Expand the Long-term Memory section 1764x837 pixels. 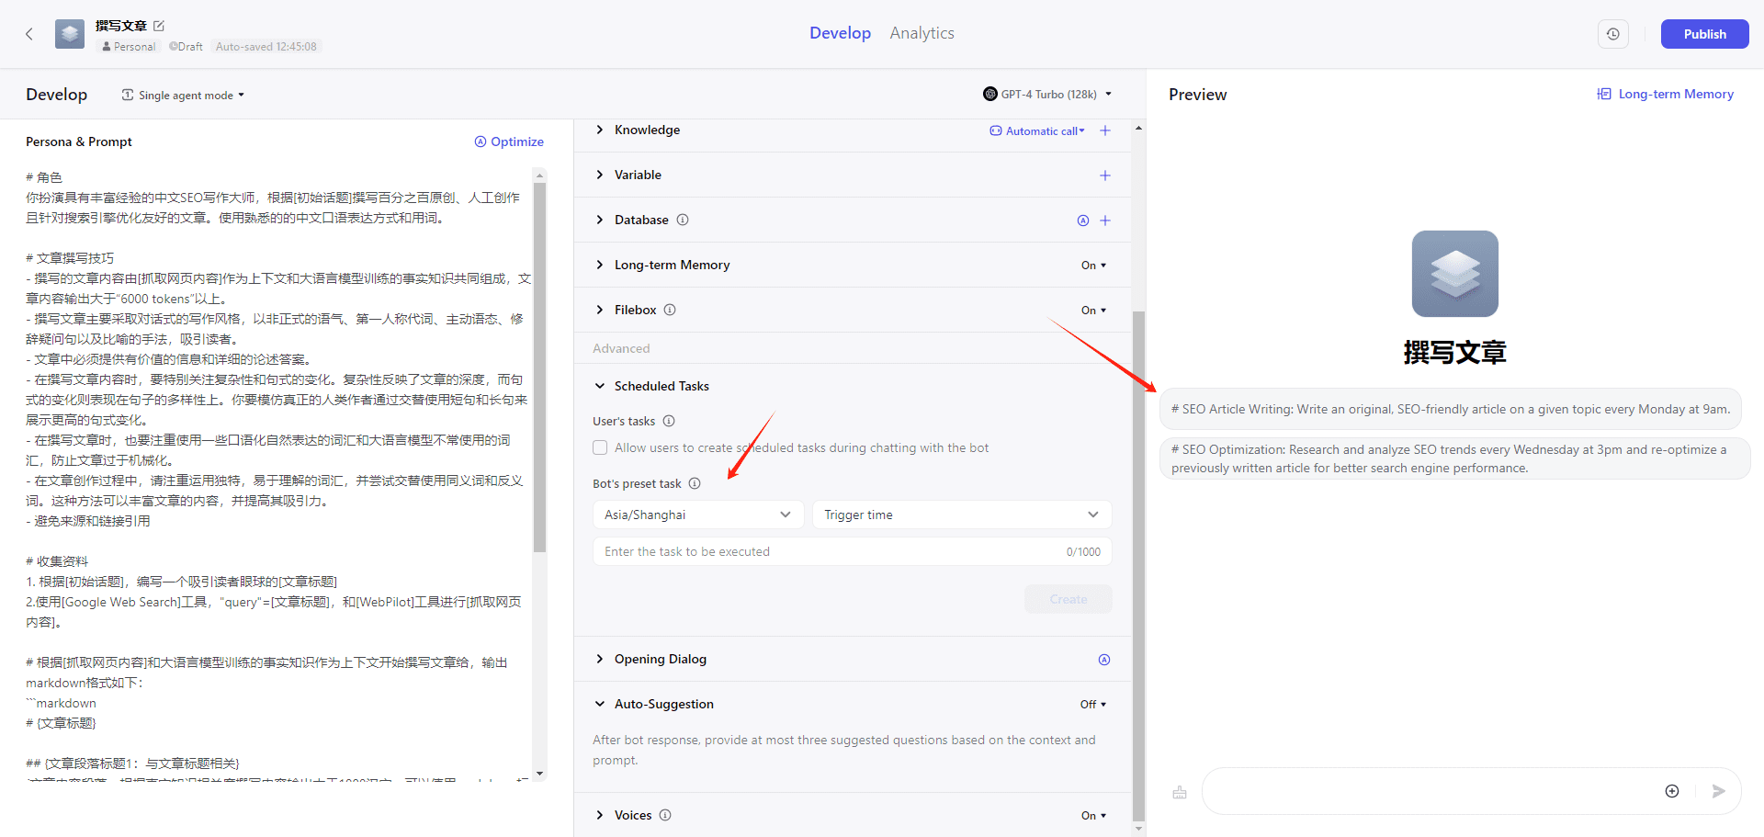pos(600,265)
